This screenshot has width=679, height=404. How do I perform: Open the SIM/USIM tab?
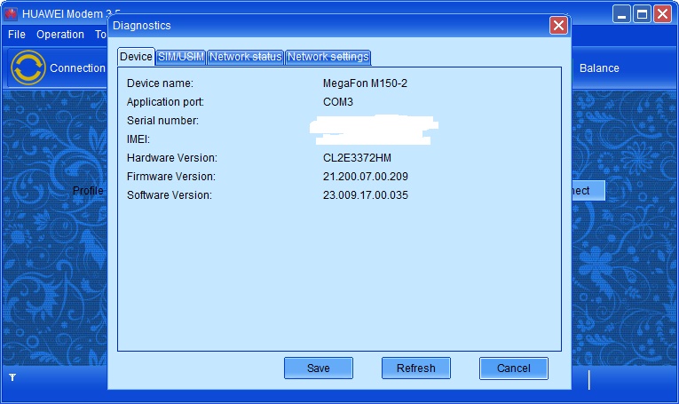point(180,57)
